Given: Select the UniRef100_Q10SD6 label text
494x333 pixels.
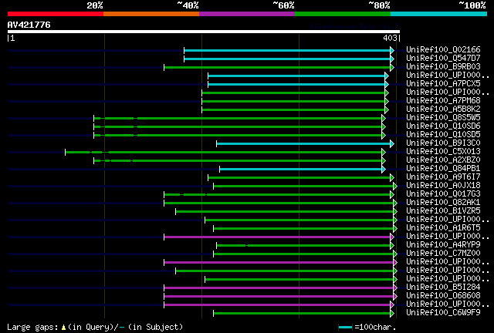Looking at the screenshot, I should point(443,126).
